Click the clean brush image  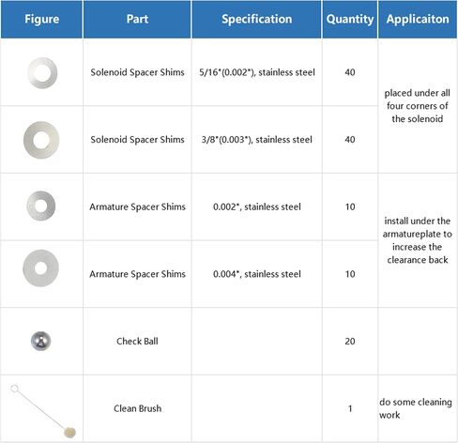(43, 411)
